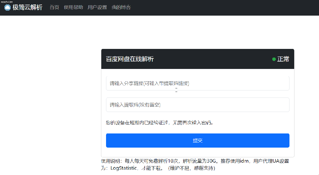Click the 提取码 extraction code input field

coord(197,105)
